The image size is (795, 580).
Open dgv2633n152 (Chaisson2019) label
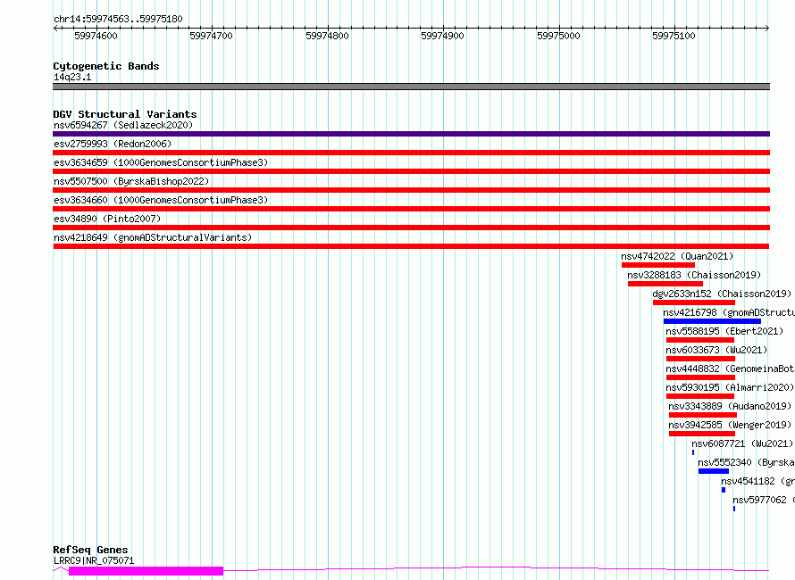click(x=722, y=294)
